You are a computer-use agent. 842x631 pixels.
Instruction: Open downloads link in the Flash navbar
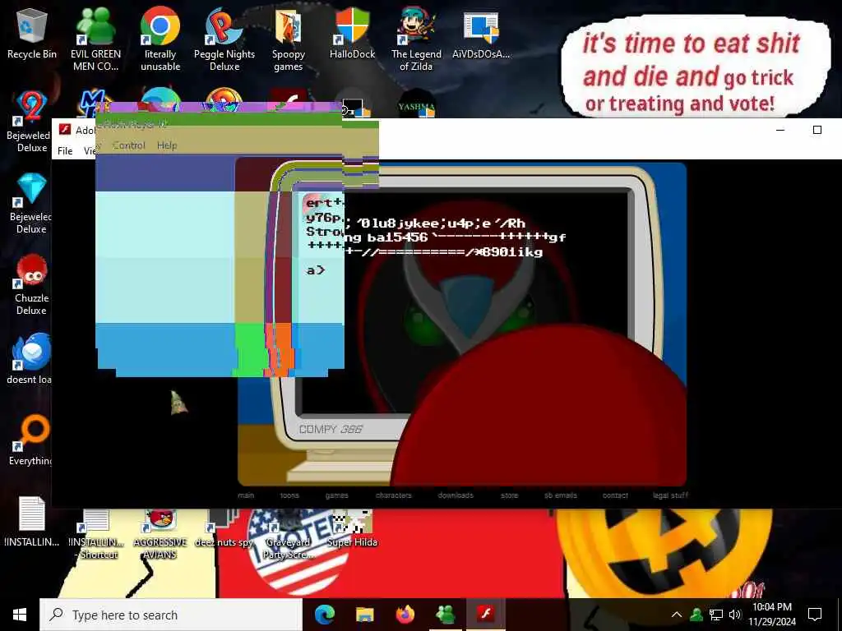pyautogui.click(x=456, y=495)
